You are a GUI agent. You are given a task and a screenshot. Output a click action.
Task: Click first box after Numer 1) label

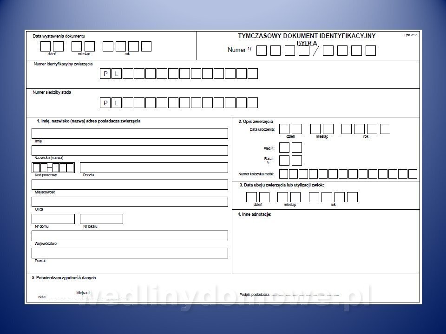(x=262, y=51)
